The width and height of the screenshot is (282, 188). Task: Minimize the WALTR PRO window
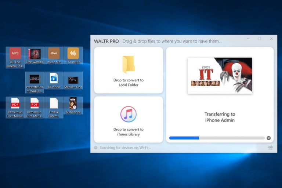248,39
